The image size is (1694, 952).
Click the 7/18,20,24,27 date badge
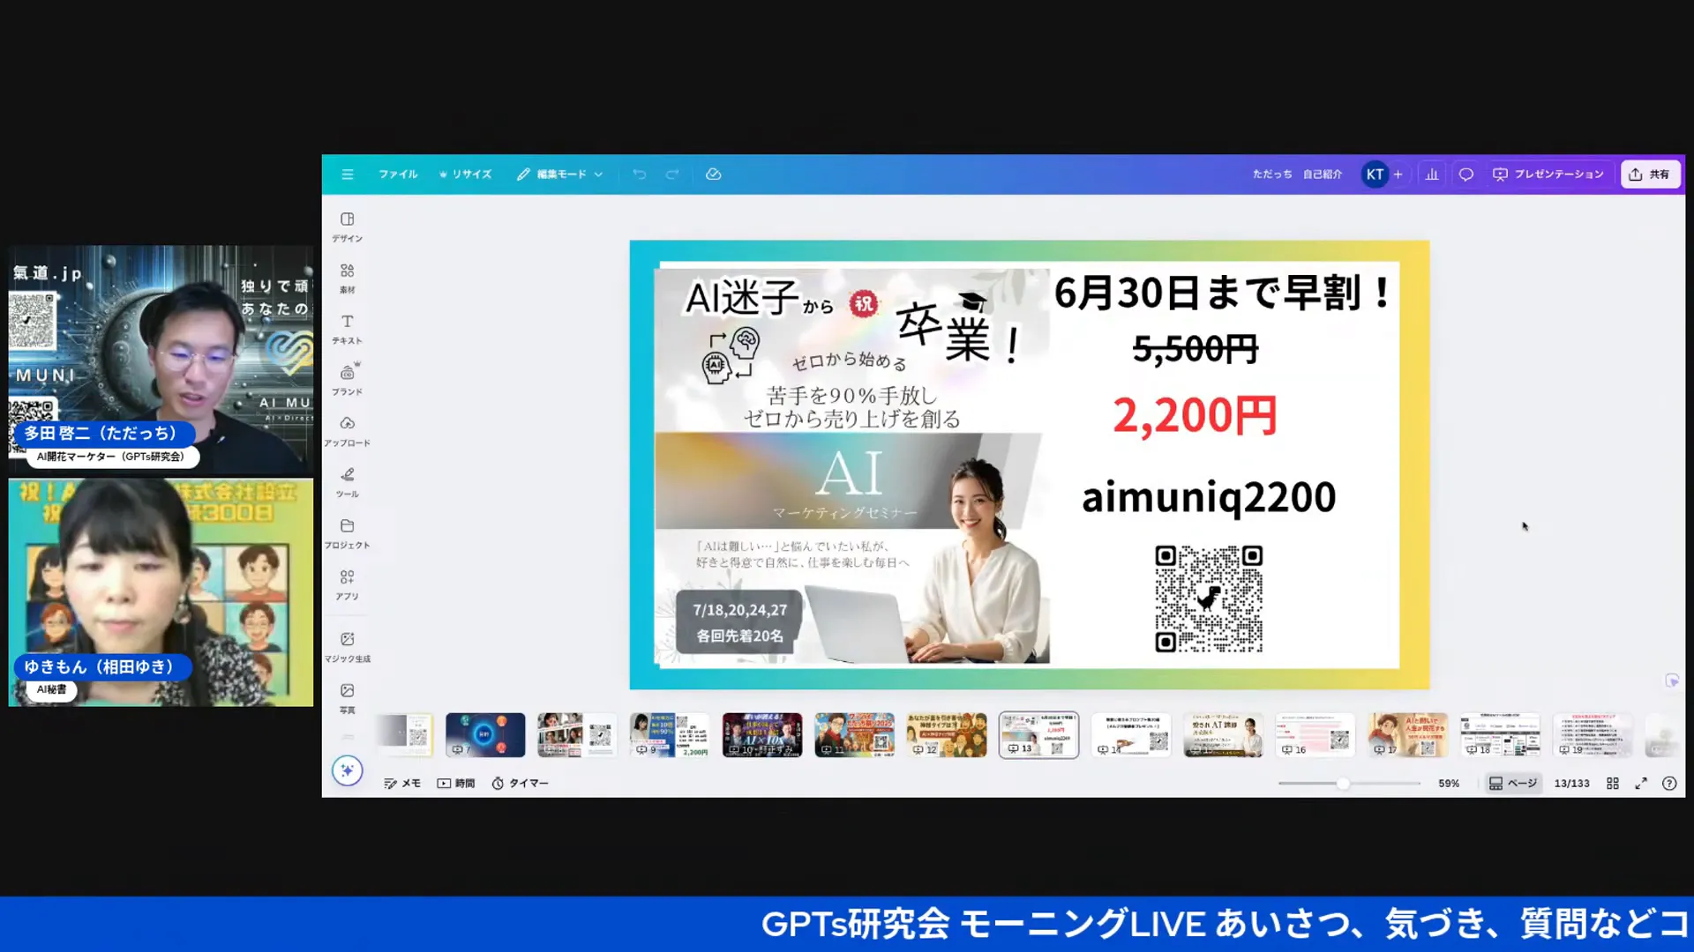click(739, 622)
